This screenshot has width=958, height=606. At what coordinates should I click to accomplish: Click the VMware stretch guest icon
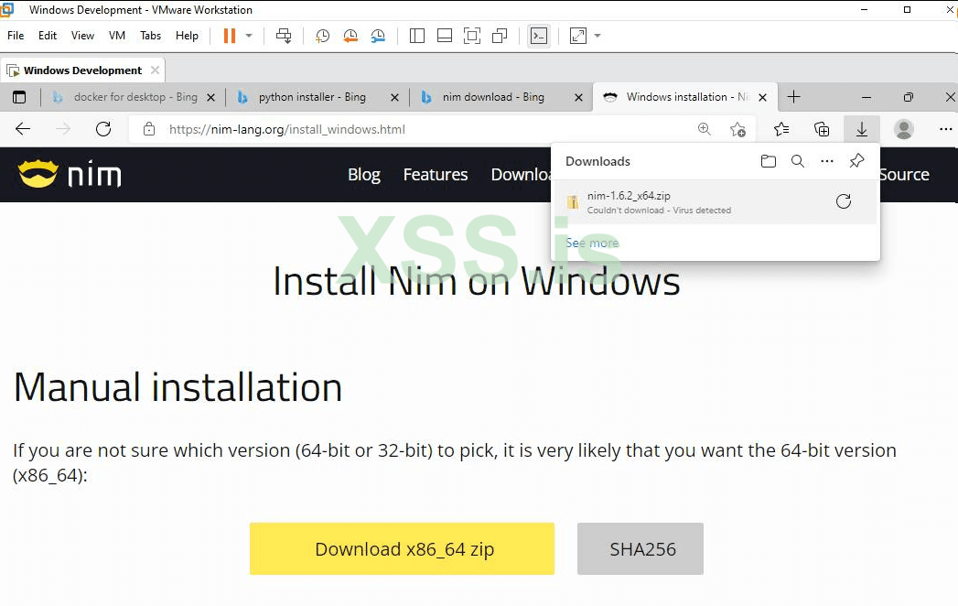[x=578, y=36]
